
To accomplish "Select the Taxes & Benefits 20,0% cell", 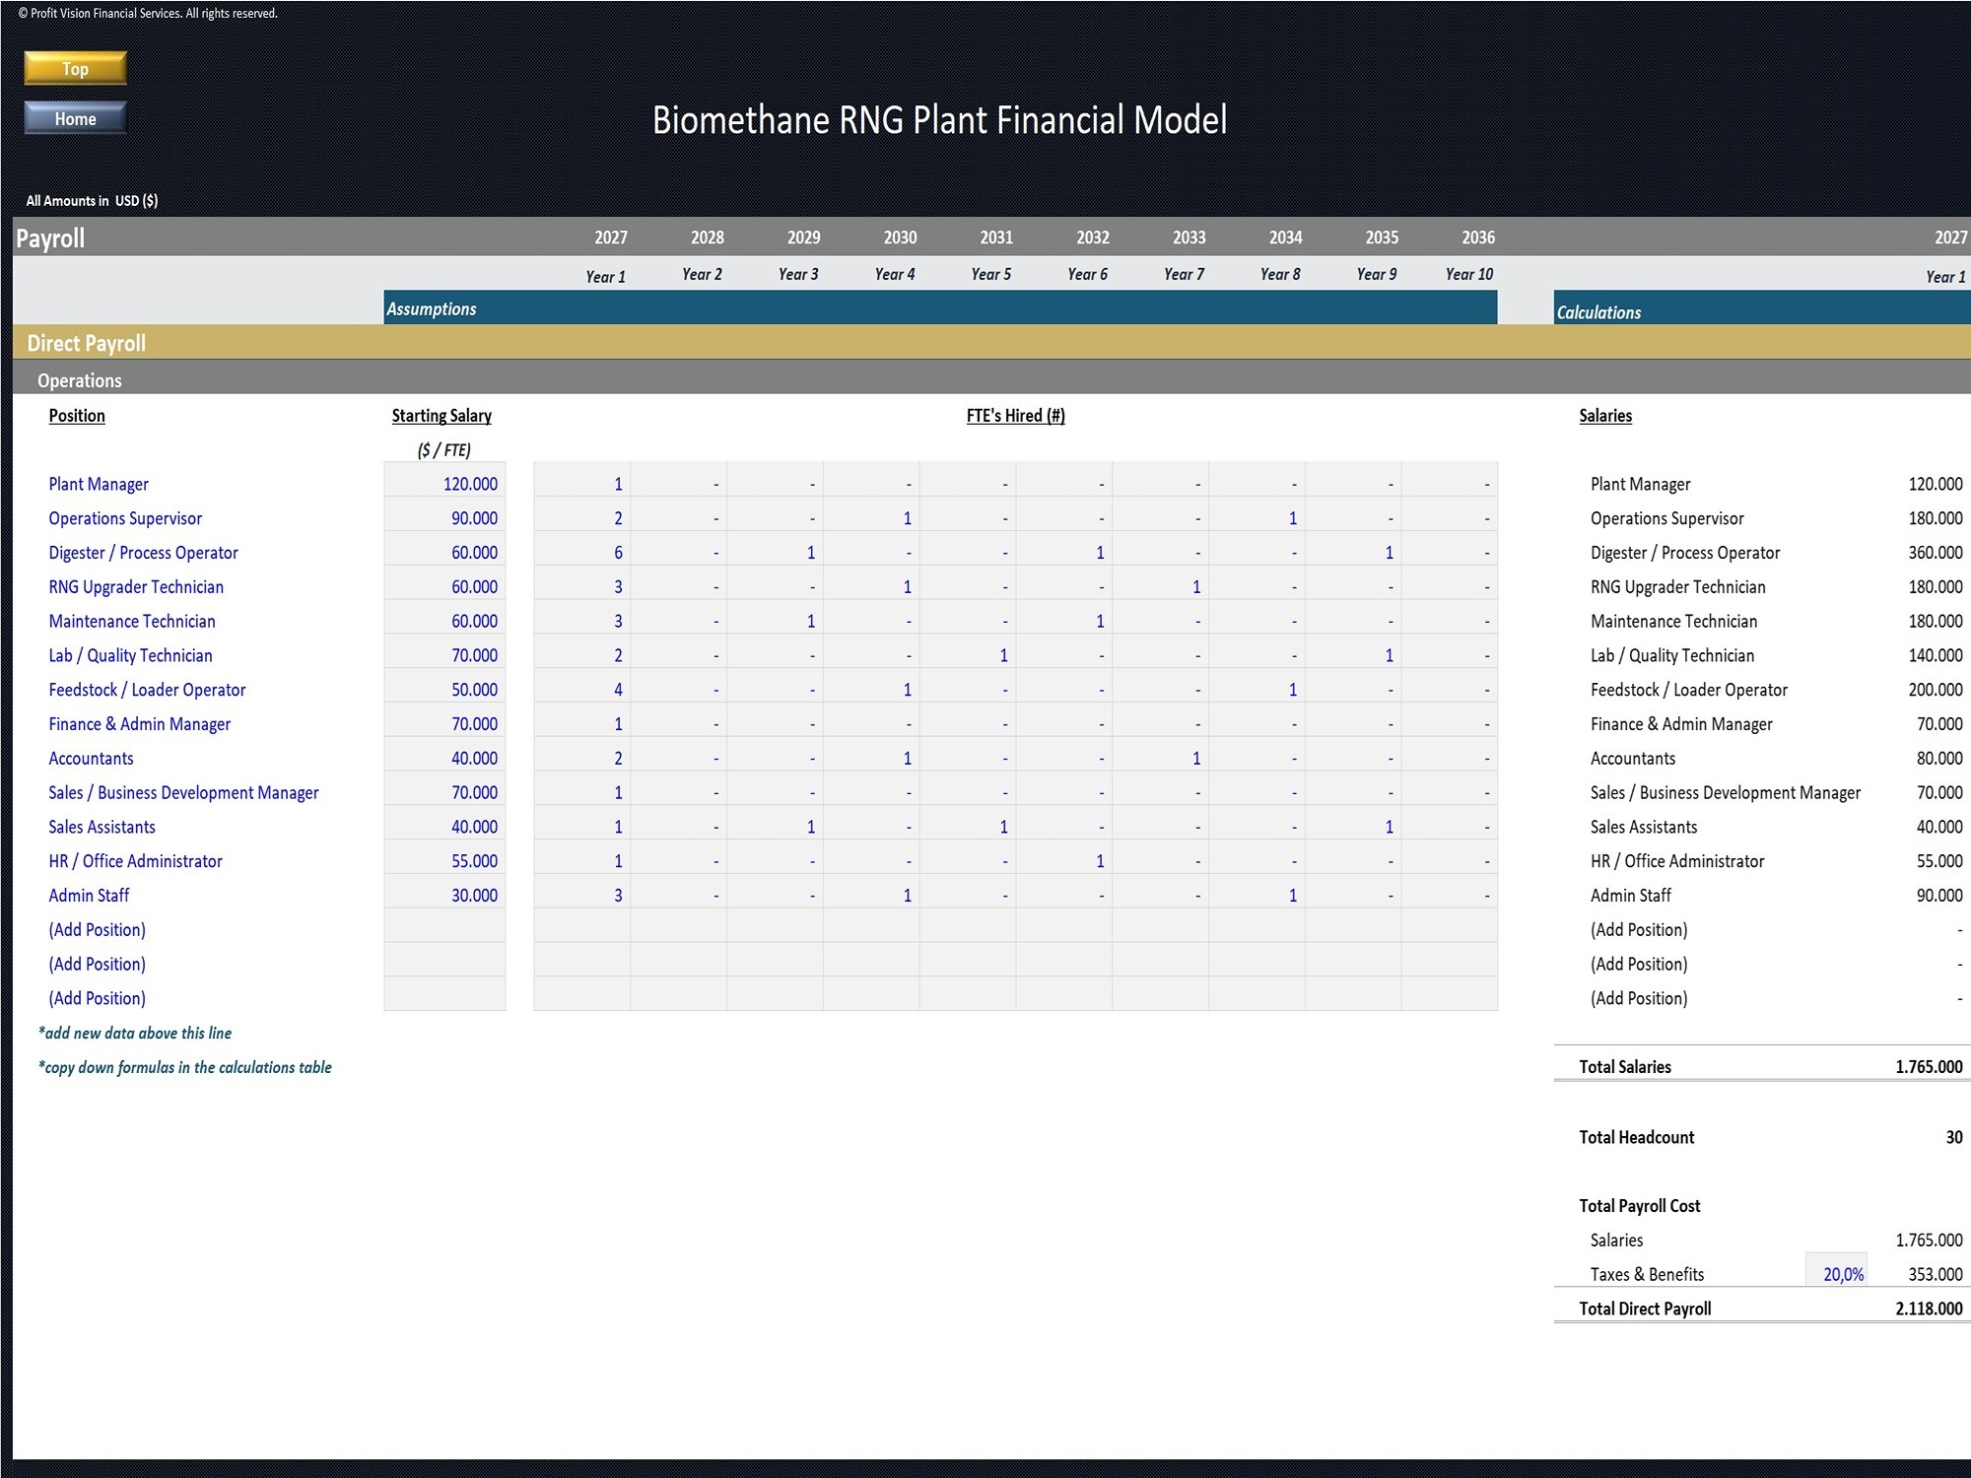I will click(1836, 1274).
